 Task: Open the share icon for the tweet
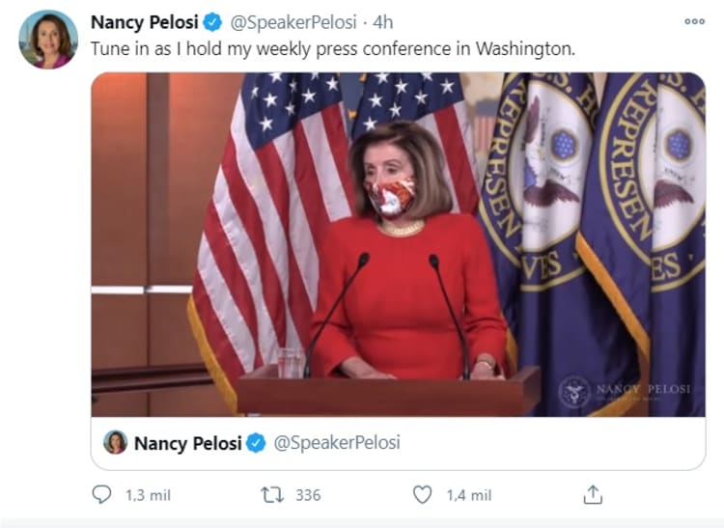pyautogui.click(x=593, y=495)
